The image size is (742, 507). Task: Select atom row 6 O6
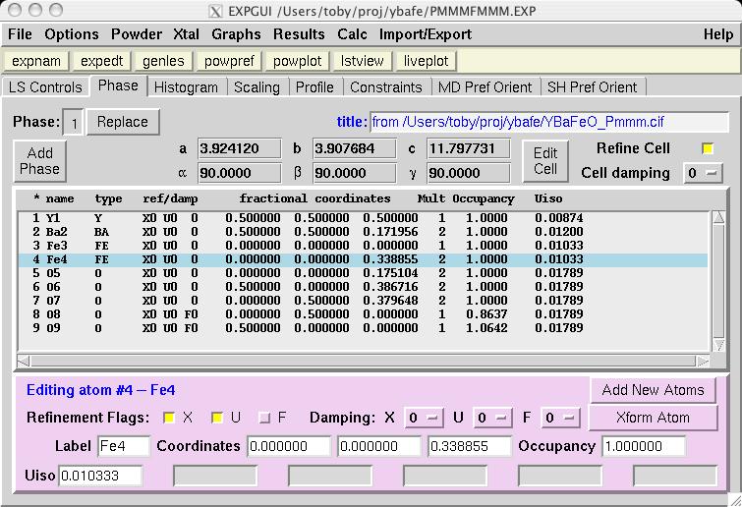coord(363,287)
